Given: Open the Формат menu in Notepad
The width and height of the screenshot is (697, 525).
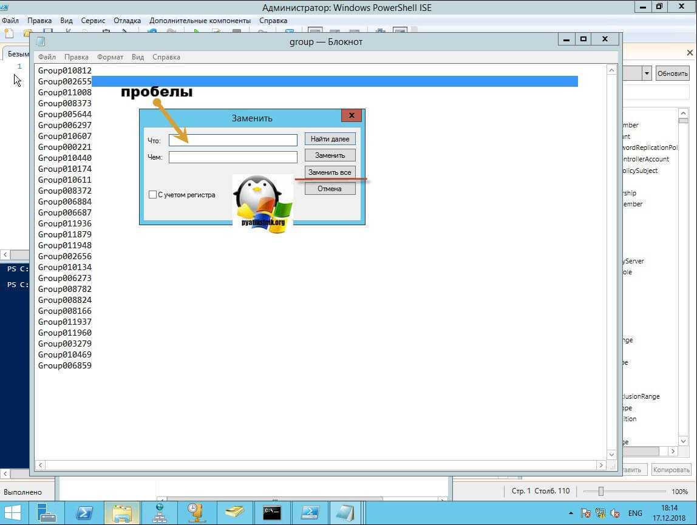Looking at the screenshot, I should click(110, 57).
